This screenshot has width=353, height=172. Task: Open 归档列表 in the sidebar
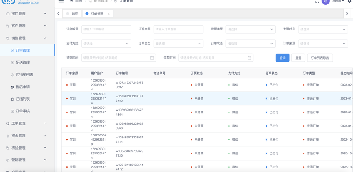click(23, 99)
